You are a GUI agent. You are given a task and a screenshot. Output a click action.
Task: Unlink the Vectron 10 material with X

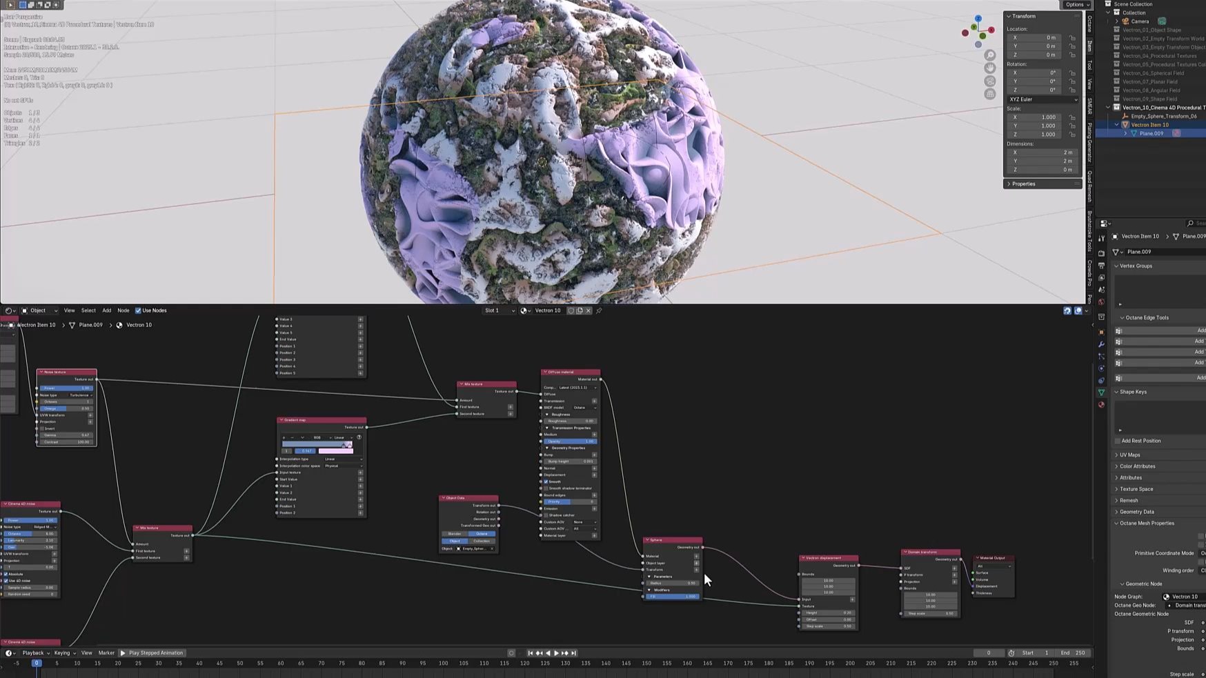589,310
